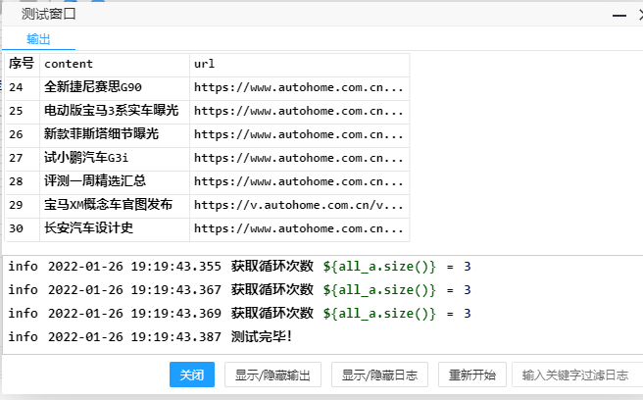Click the url cell in row 24
The height and width of the screenshot is (400, 643).
tap(299, 88)
